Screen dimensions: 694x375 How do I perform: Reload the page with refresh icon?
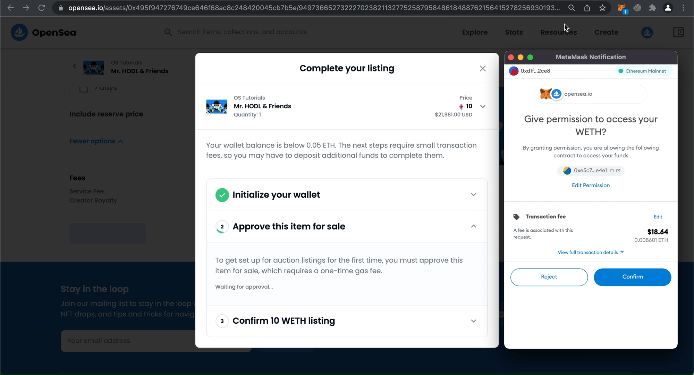42,8
